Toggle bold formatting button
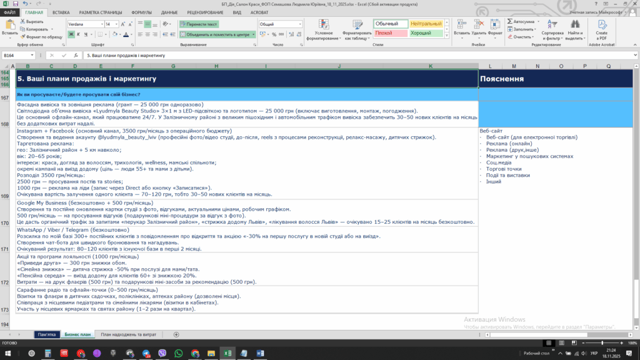 click(71, 35)
